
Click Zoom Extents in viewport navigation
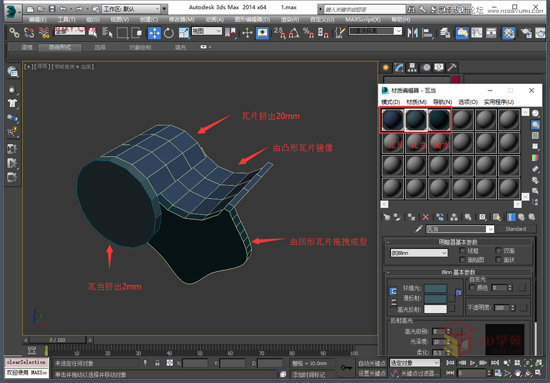[x=528, y=362]
